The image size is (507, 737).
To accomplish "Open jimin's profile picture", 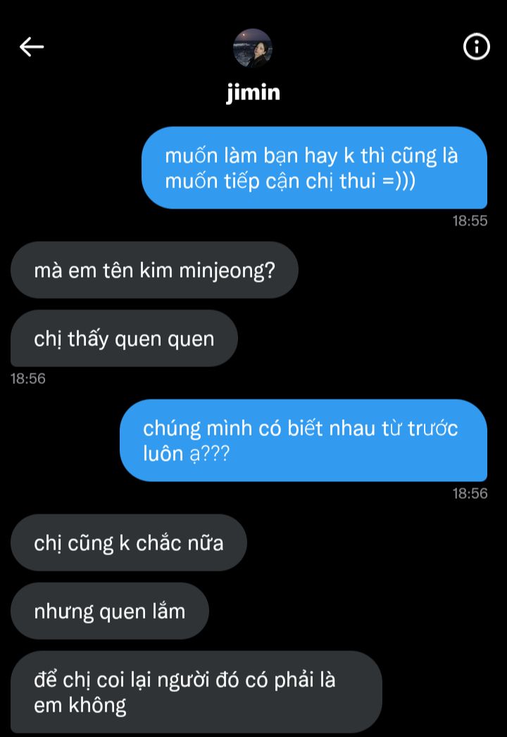I will 253,49.
